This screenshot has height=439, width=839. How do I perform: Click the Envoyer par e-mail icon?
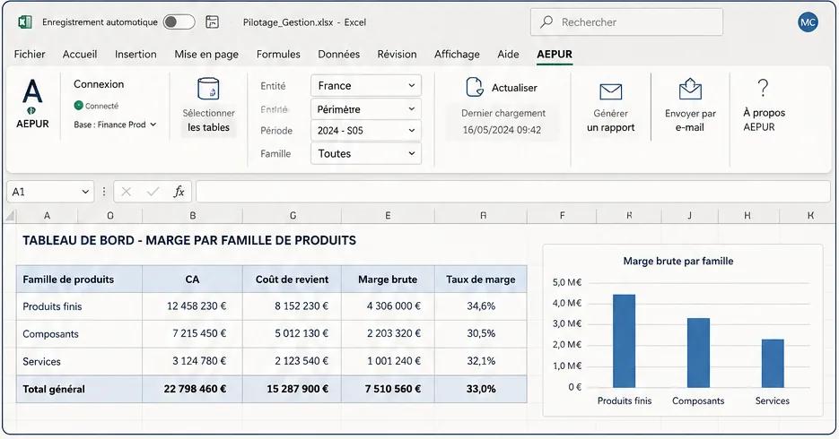pos(690,90)
